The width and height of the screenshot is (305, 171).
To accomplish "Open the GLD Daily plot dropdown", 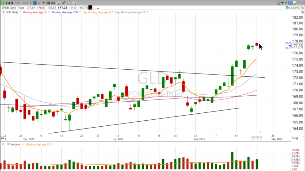I will 20,12.
